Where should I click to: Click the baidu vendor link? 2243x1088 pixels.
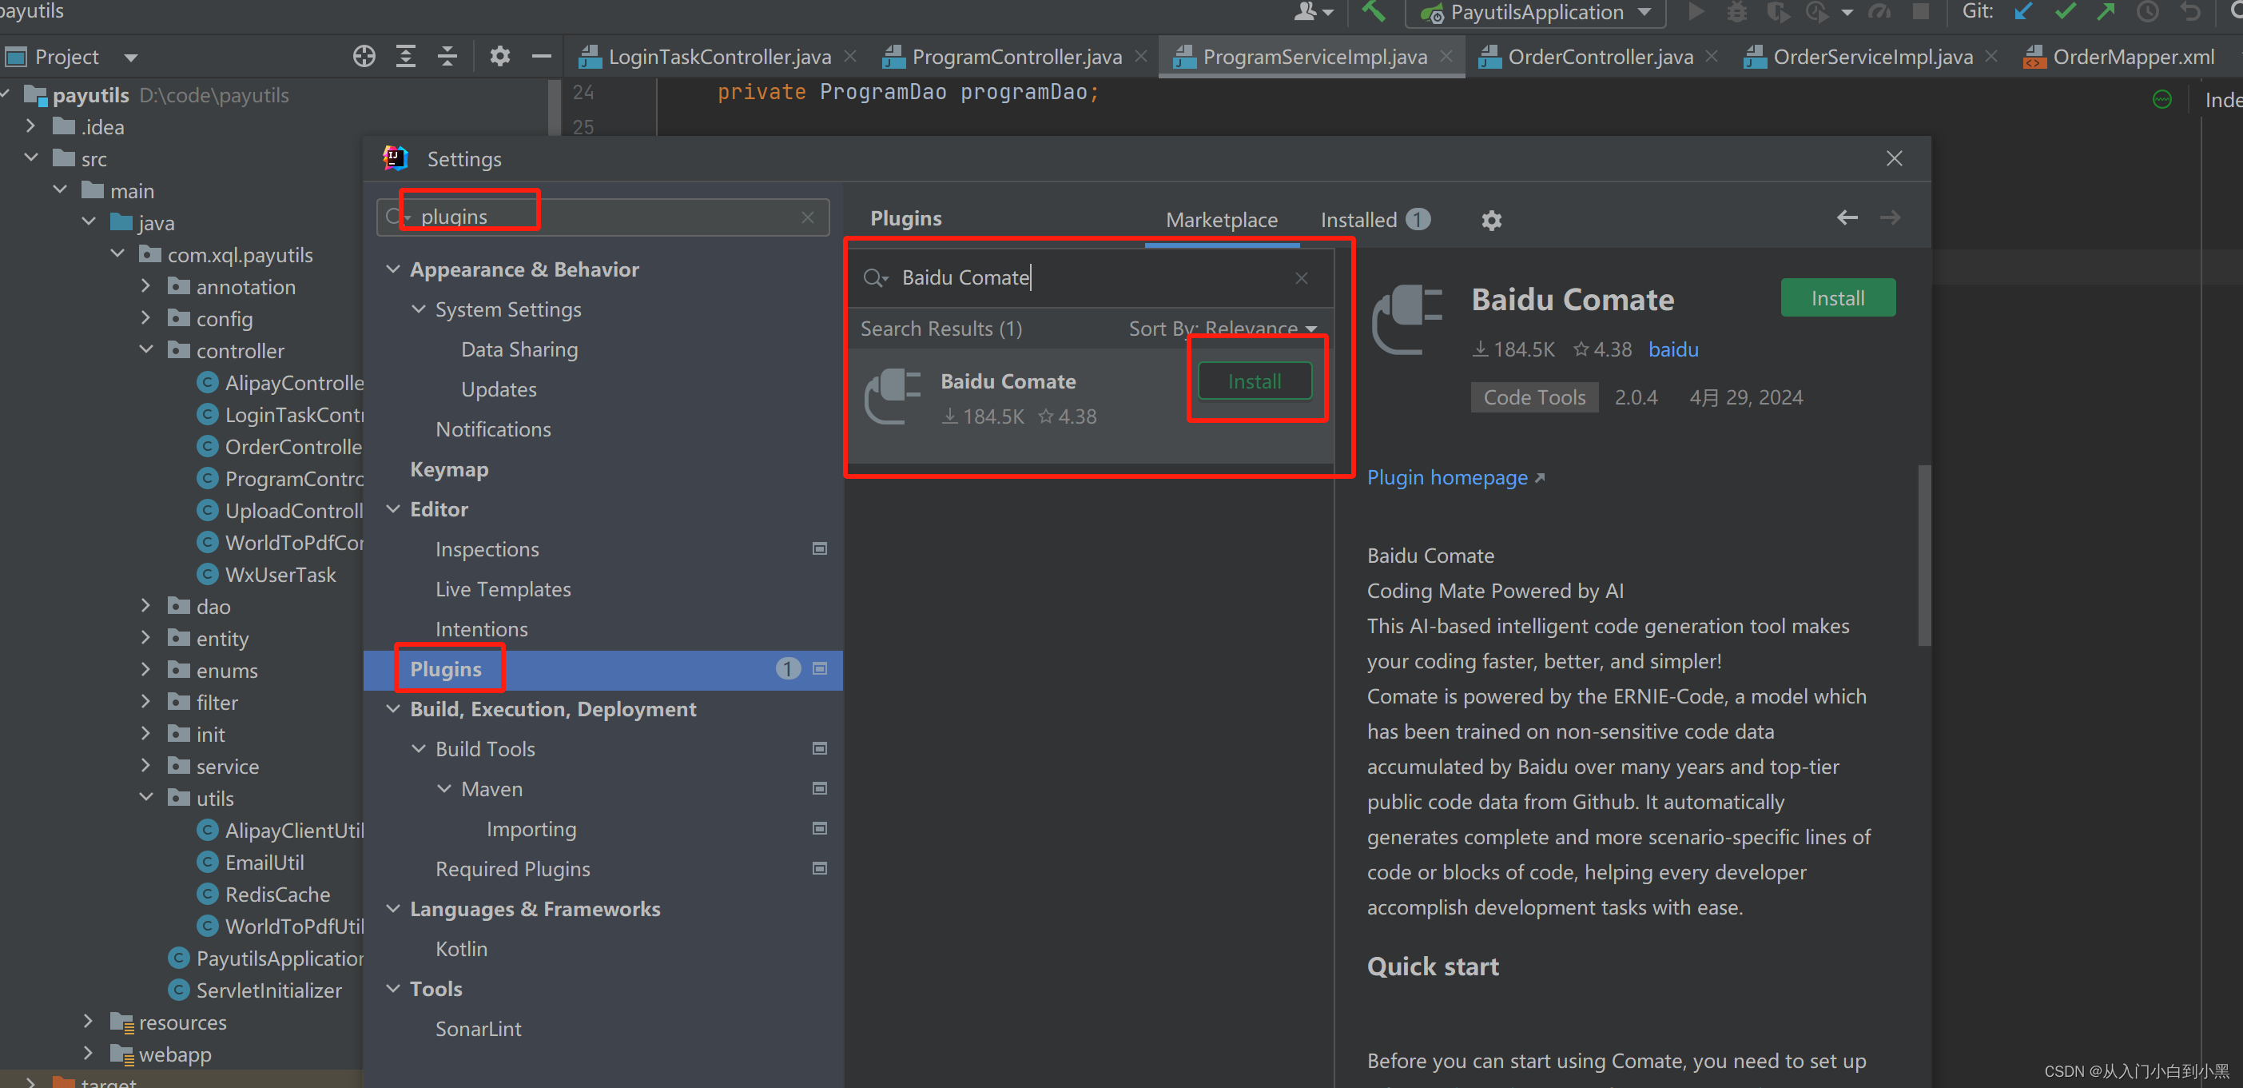(1672, 349)
